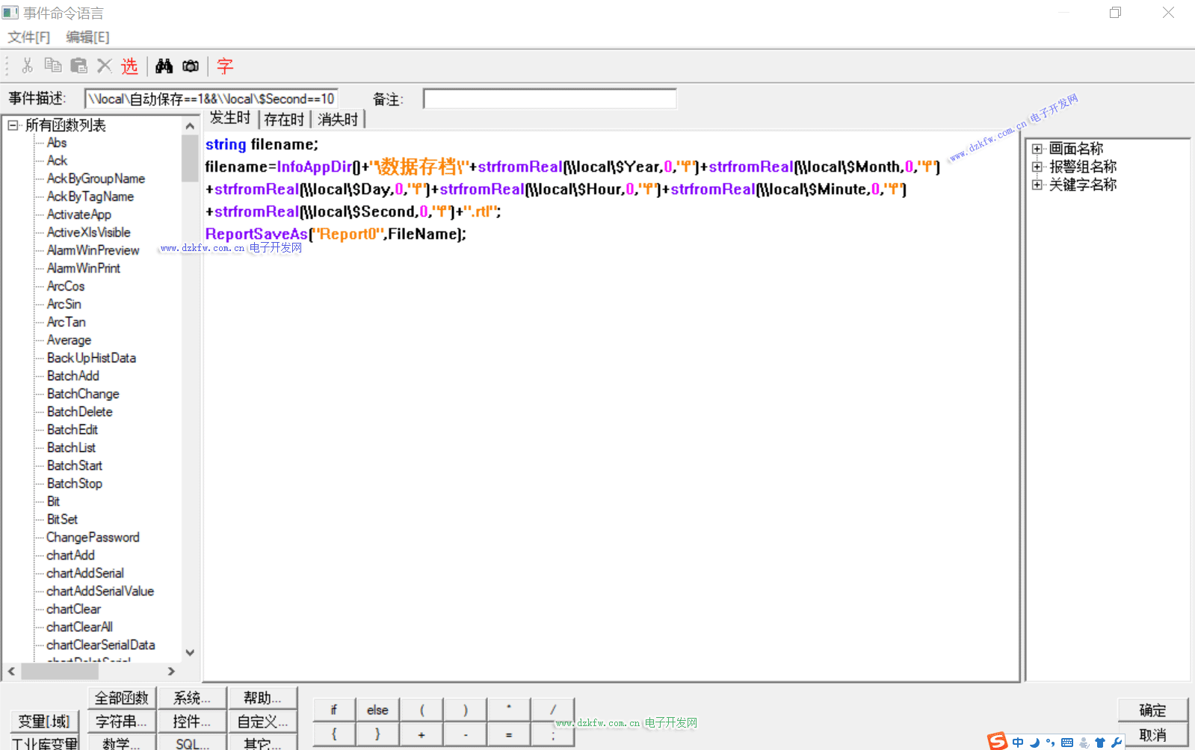Click the SQL... functions button
This screenshot has width=1195, height=750.
pos(192,743)
